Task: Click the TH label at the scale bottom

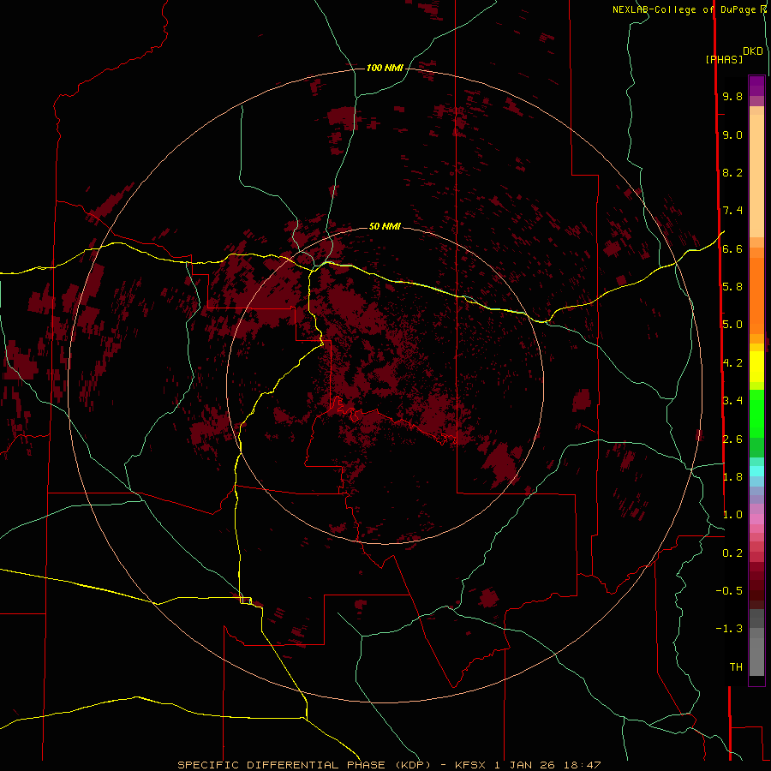Action: [x=736, y=667]
